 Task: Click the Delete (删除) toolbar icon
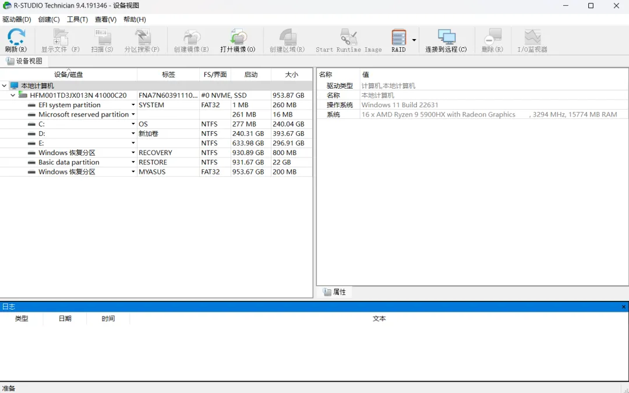click(x=493, y=37)
